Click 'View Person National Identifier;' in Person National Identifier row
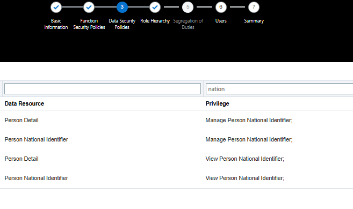The height and width of the screenshot is (209, 353). (x=244, y=178)
